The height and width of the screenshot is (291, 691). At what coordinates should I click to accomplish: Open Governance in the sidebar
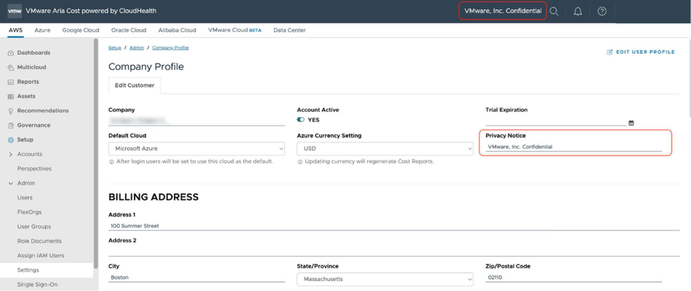pos(34,125)
